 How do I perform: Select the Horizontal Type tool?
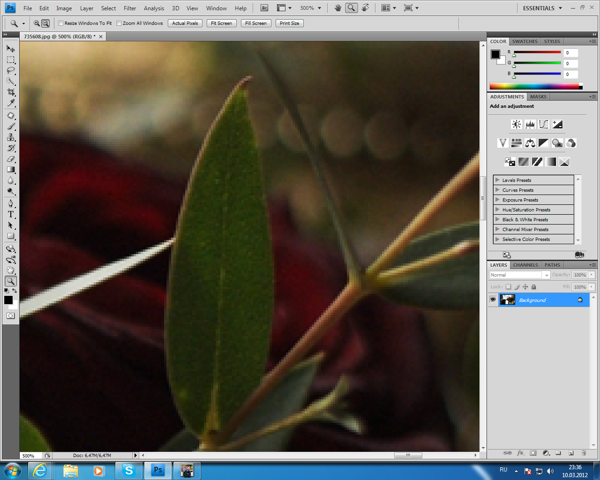click(11, 214)
